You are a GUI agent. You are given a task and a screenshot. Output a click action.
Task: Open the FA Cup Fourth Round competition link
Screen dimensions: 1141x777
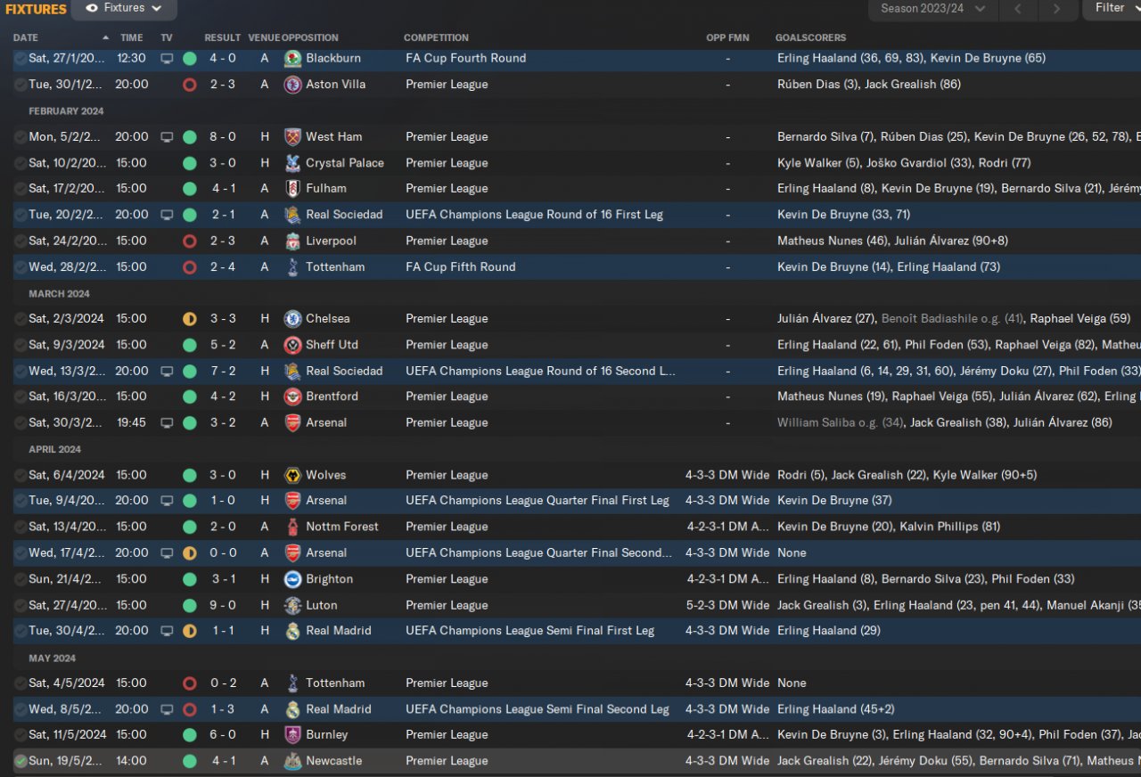[x=465, y=59]
